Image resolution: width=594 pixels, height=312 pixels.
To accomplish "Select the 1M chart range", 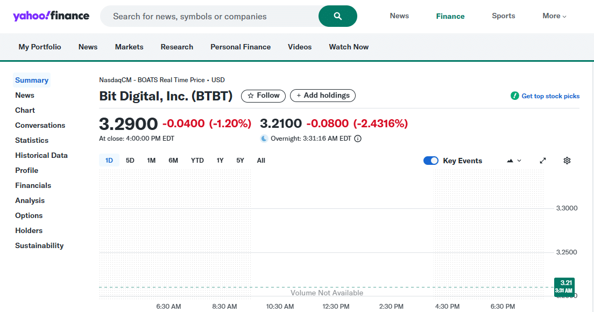I will click(x=151, y=161).
